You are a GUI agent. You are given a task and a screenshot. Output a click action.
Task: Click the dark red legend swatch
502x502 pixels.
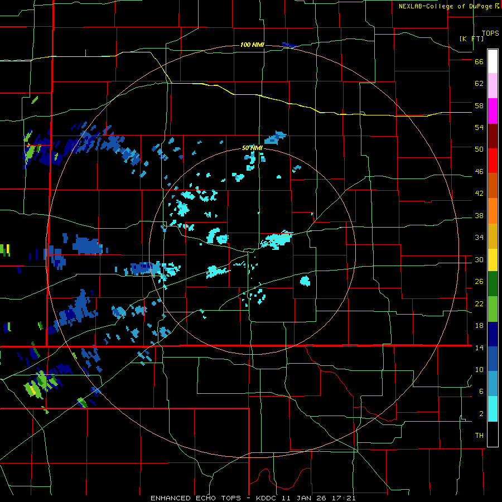coord(493,136)
